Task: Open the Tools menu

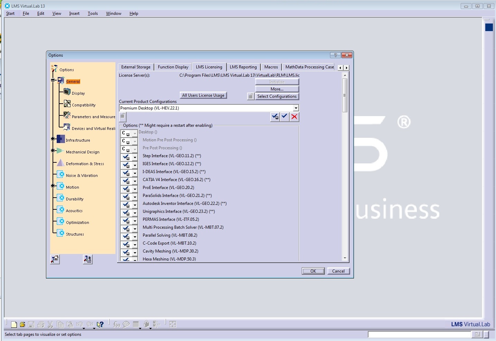Action: click(93, 13)
